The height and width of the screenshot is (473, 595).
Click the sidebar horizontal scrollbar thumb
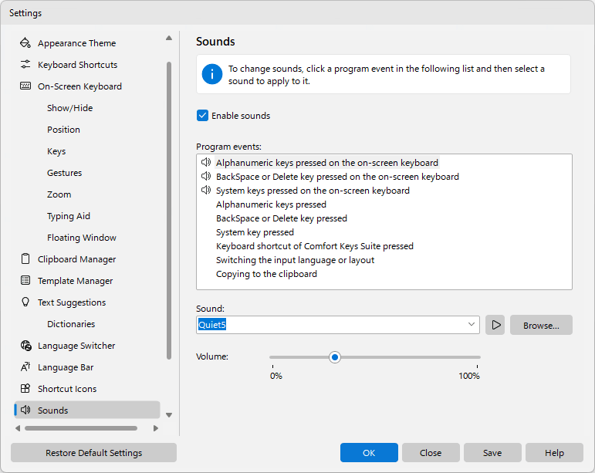click(81, 428)
